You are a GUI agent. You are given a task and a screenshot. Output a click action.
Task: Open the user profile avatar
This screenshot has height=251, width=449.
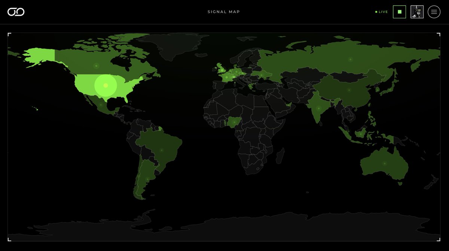417,12
